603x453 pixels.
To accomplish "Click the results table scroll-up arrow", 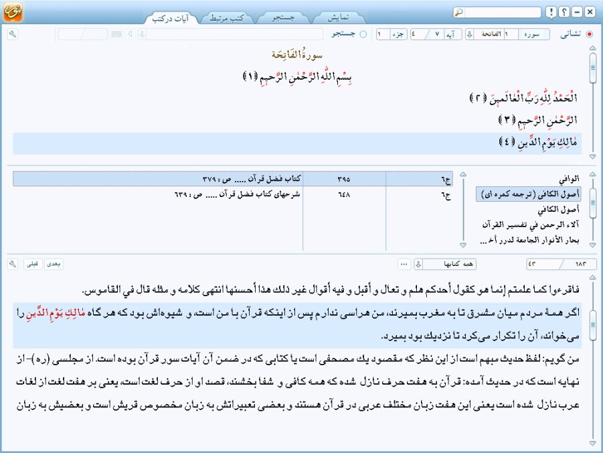I will point(463,174).
